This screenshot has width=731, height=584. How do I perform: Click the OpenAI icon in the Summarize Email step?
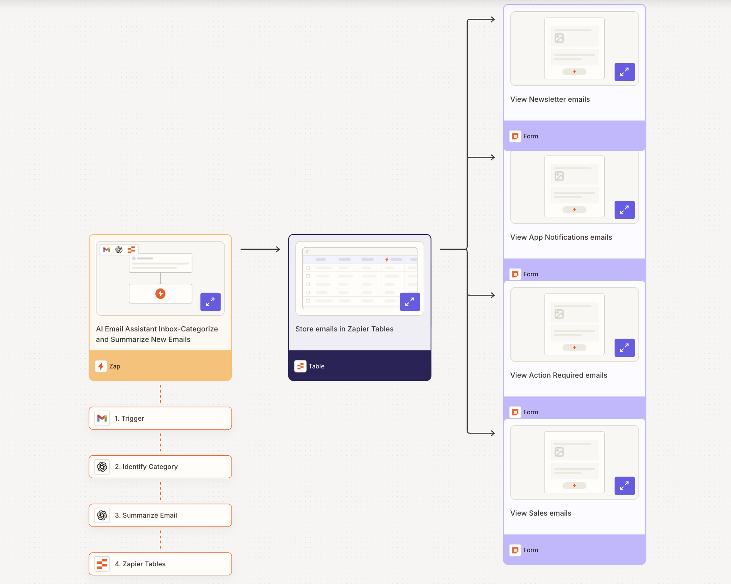tap(102, 515)
